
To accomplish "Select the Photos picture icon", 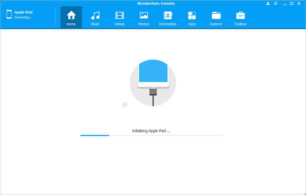I will click(x=144, y=15).
